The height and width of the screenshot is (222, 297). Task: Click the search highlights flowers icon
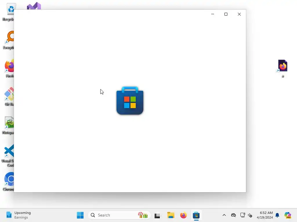[143, 215]
